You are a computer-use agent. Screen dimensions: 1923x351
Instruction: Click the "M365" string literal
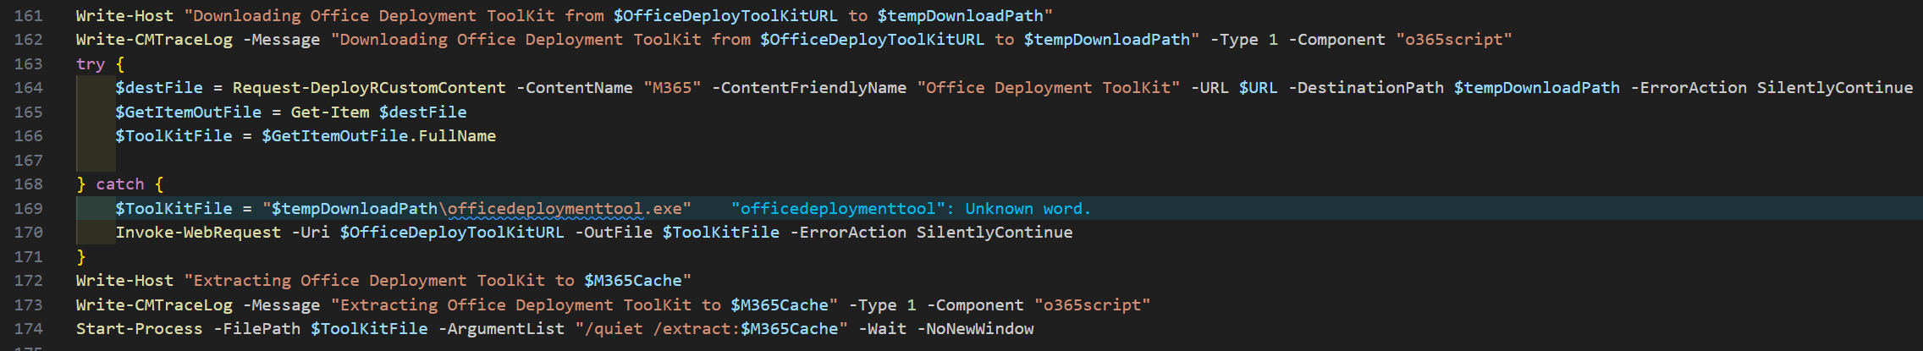pyautogui.click(x=672, y=88)
